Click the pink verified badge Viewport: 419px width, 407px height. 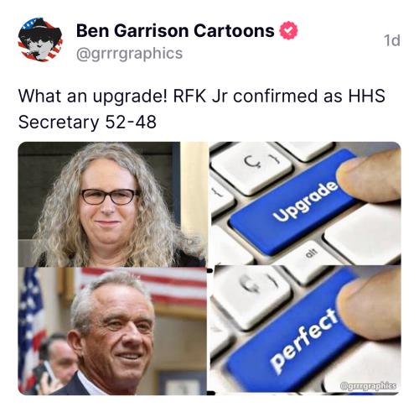(288, 30)
